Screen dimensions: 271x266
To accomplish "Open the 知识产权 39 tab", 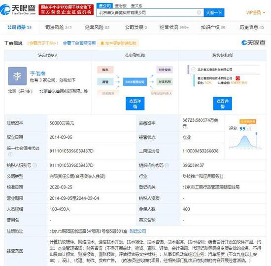I will point(213,27).
